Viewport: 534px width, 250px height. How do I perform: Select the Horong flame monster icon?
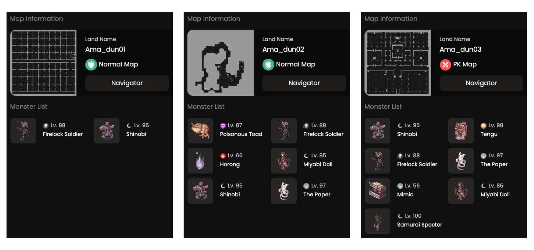(200, 161)
